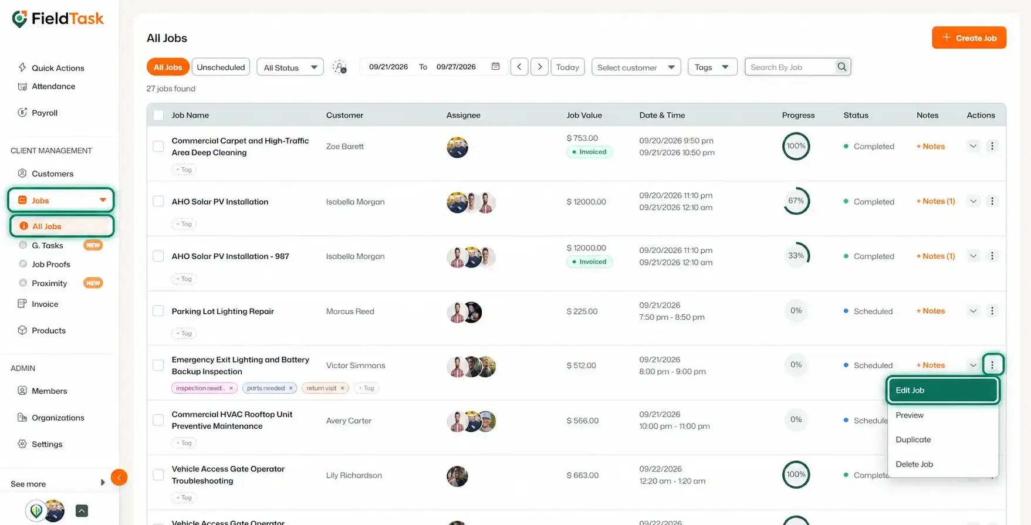Open the Tags filter dropdown

click(x=712, y=67)
